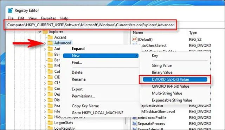Select the Accent folder icon
The width and height of the screenshot is (225, 130).
click(x=50, y=37)
